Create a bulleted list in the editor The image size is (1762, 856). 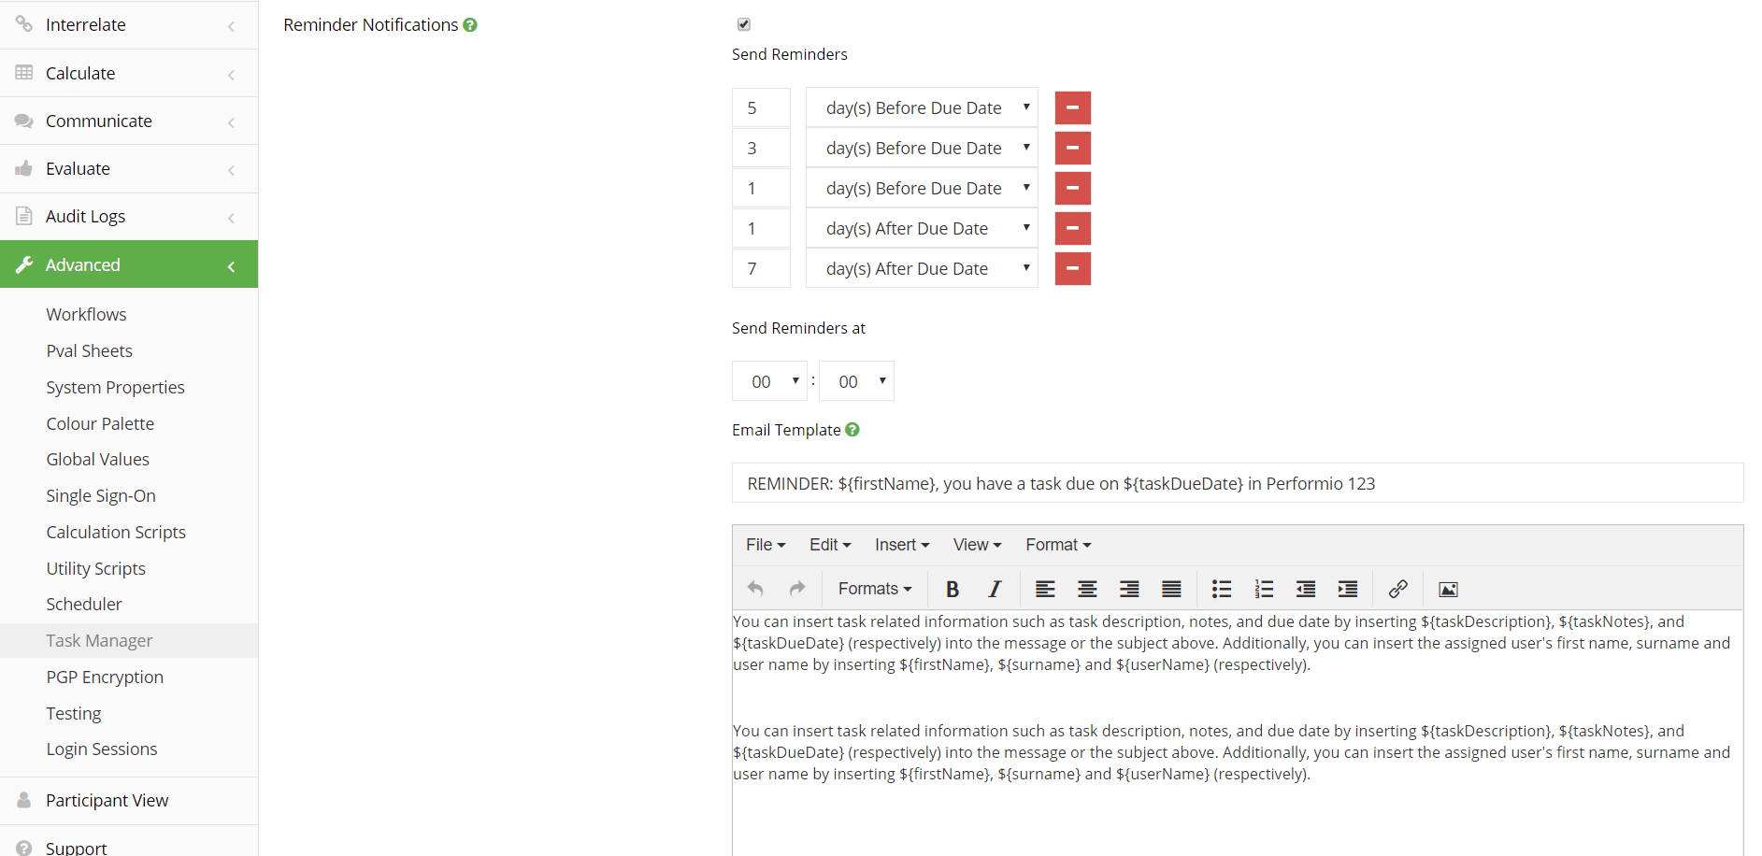click(1221, 589)
